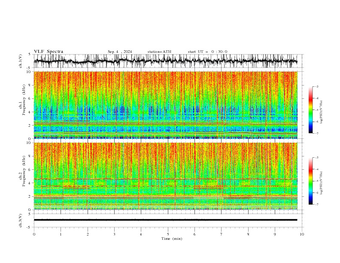This screenshot has height=263, width=340.
Task: Click the ch.2 PSD color scale bar
Action: (310, 181)
